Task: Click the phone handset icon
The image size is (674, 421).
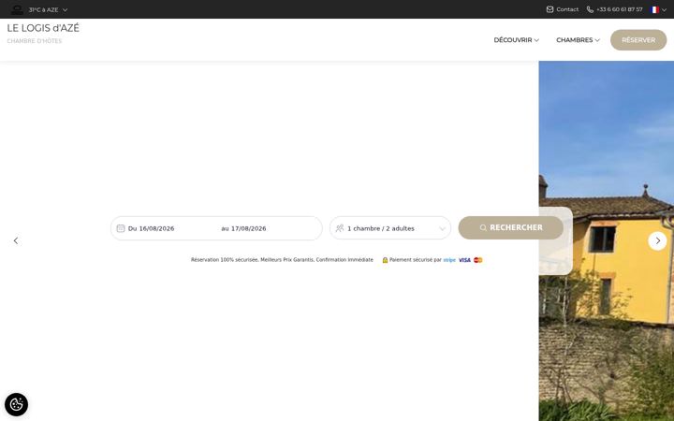Action: pos(590,9)
